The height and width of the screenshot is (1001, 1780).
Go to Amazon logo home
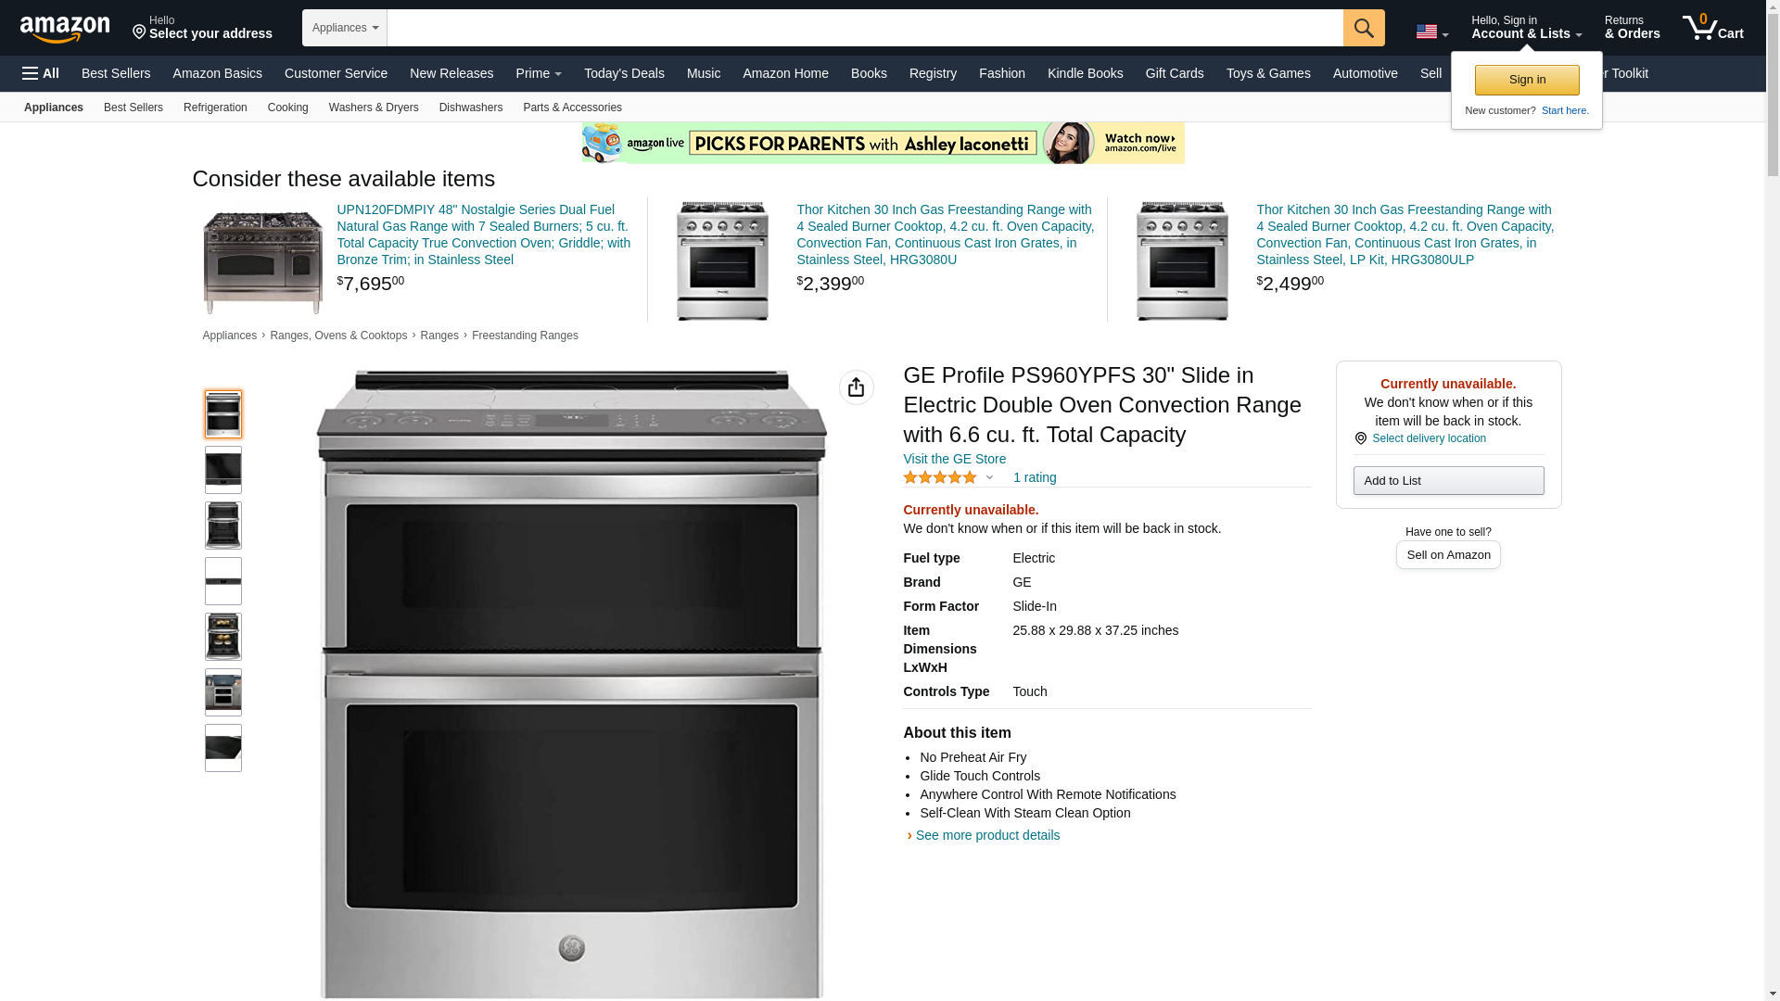pyautogui.click(x=65, y=29)
